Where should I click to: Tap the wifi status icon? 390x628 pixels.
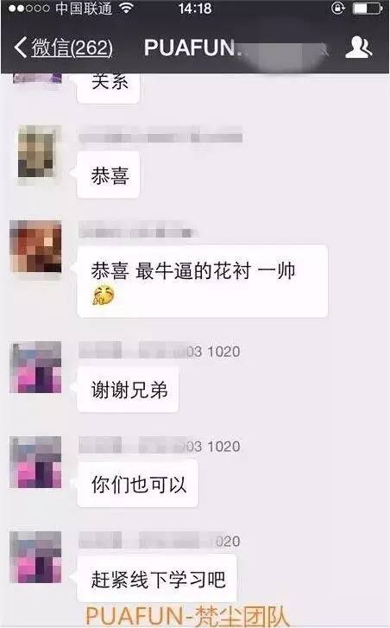pos(126,9)
